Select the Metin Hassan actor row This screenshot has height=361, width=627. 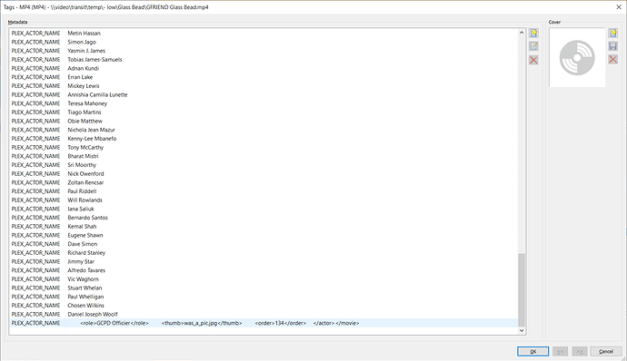(x=264, y=34)
